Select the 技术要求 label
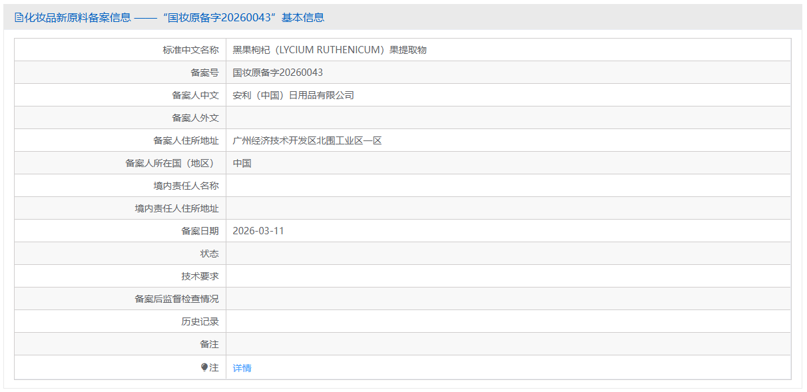 click(x=200, y=276)
